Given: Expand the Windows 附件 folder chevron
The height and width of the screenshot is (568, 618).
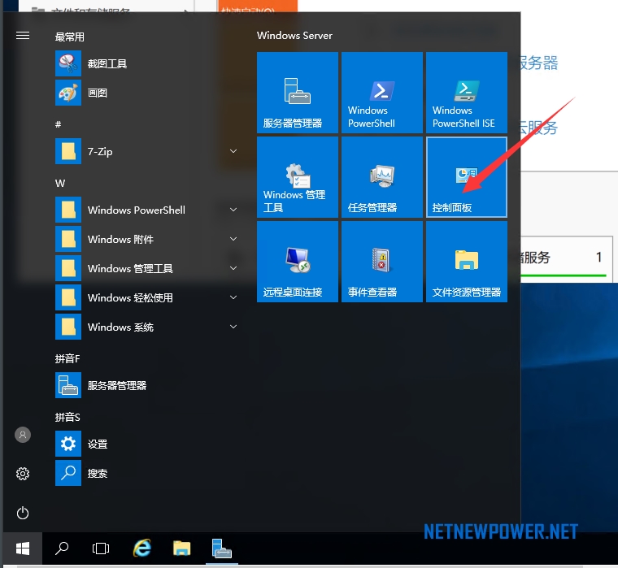Looking at the screenshot, I should (233, 239).
